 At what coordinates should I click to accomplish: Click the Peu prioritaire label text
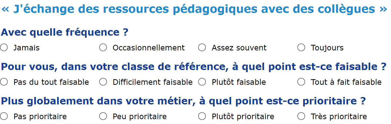coord(140,117)
